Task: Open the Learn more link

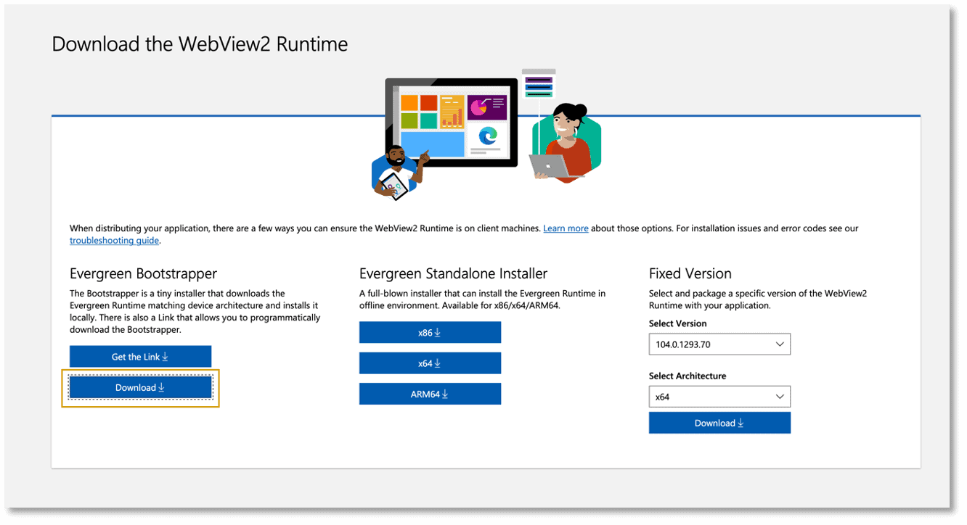Action: point(566,228)
